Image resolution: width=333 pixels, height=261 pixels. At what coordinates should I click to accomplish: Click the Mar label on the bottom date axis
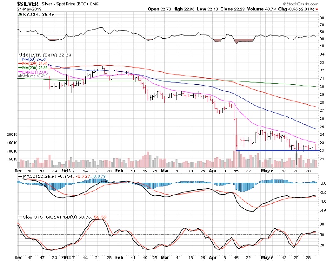point(165,258)
